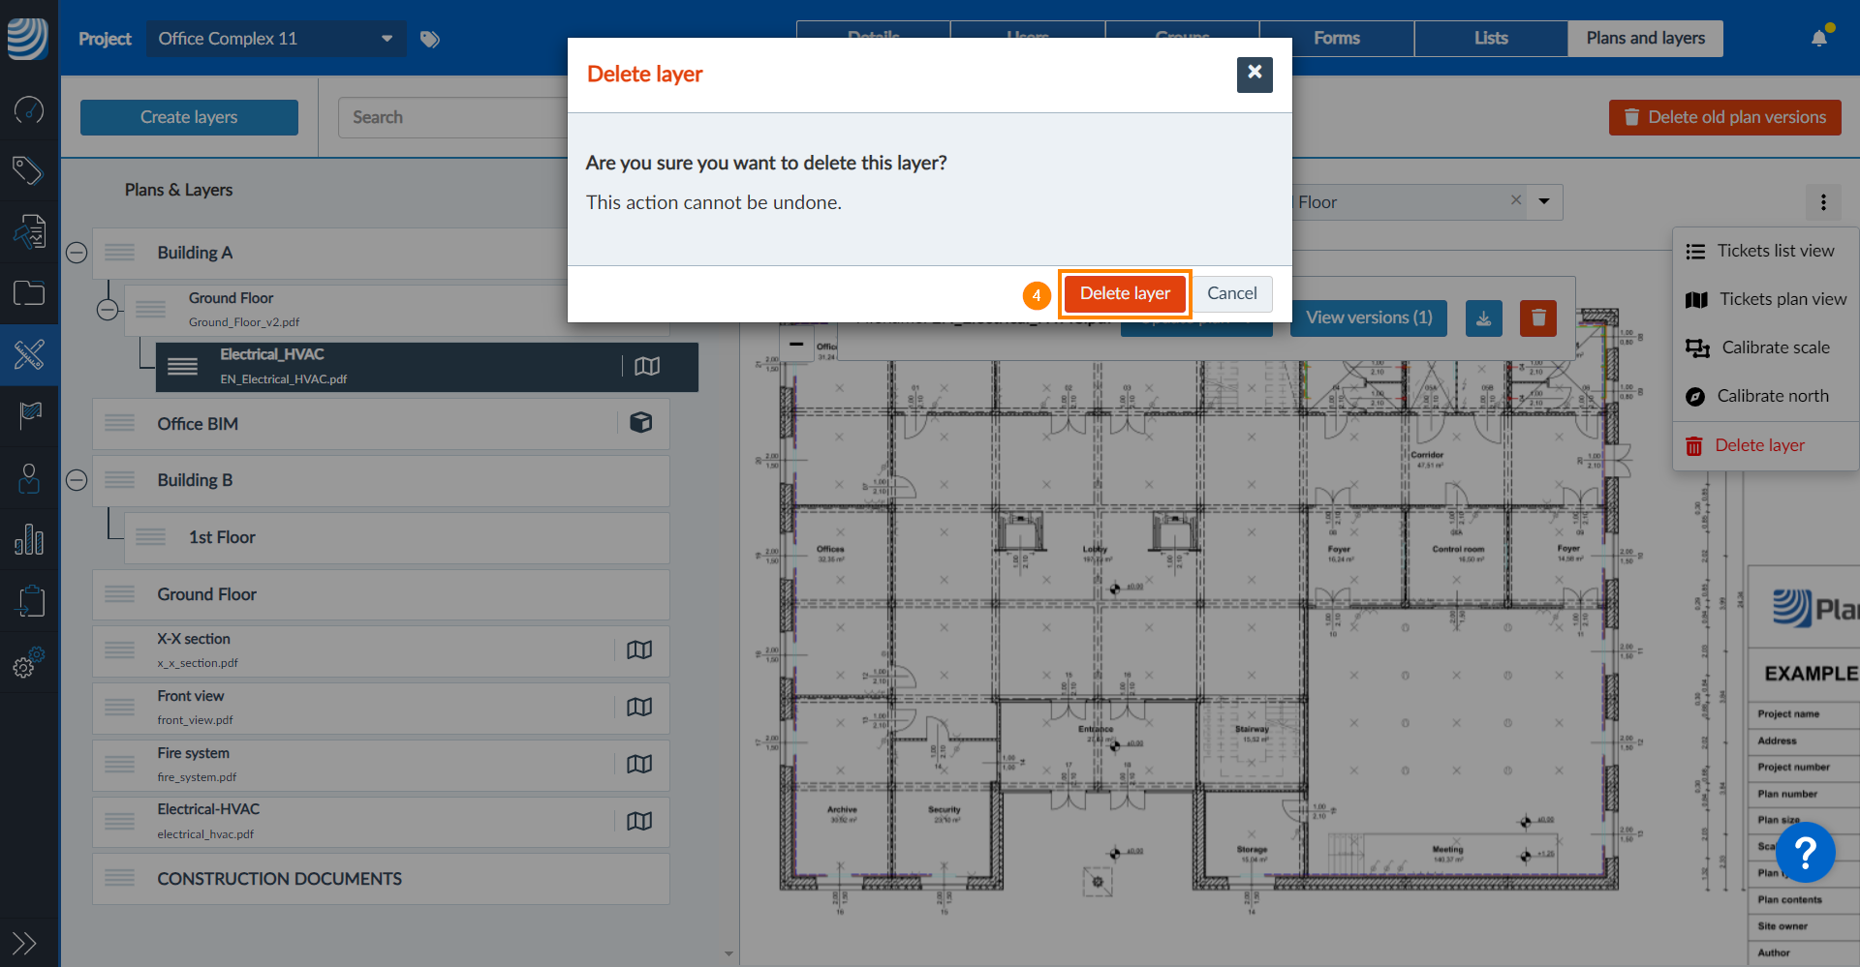Click the red trash icon above the plan
Image resolution: width=1860 pixels, height=967 pixels.
pyautogui.click(x=1537, y=317)
